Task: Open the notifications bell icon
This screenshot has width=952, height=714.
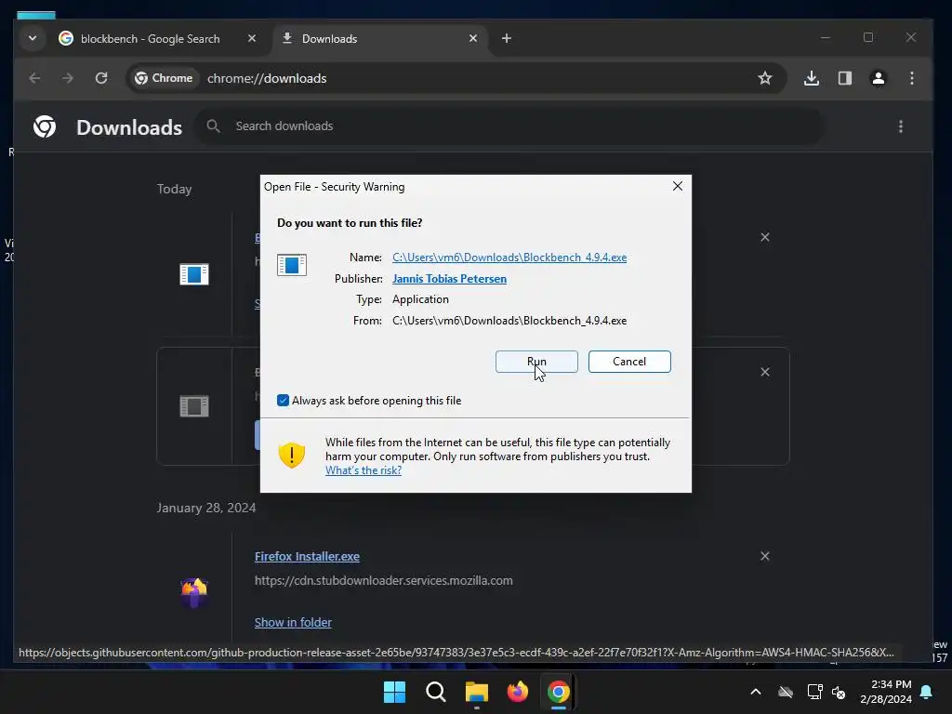Action: point(926,692)
